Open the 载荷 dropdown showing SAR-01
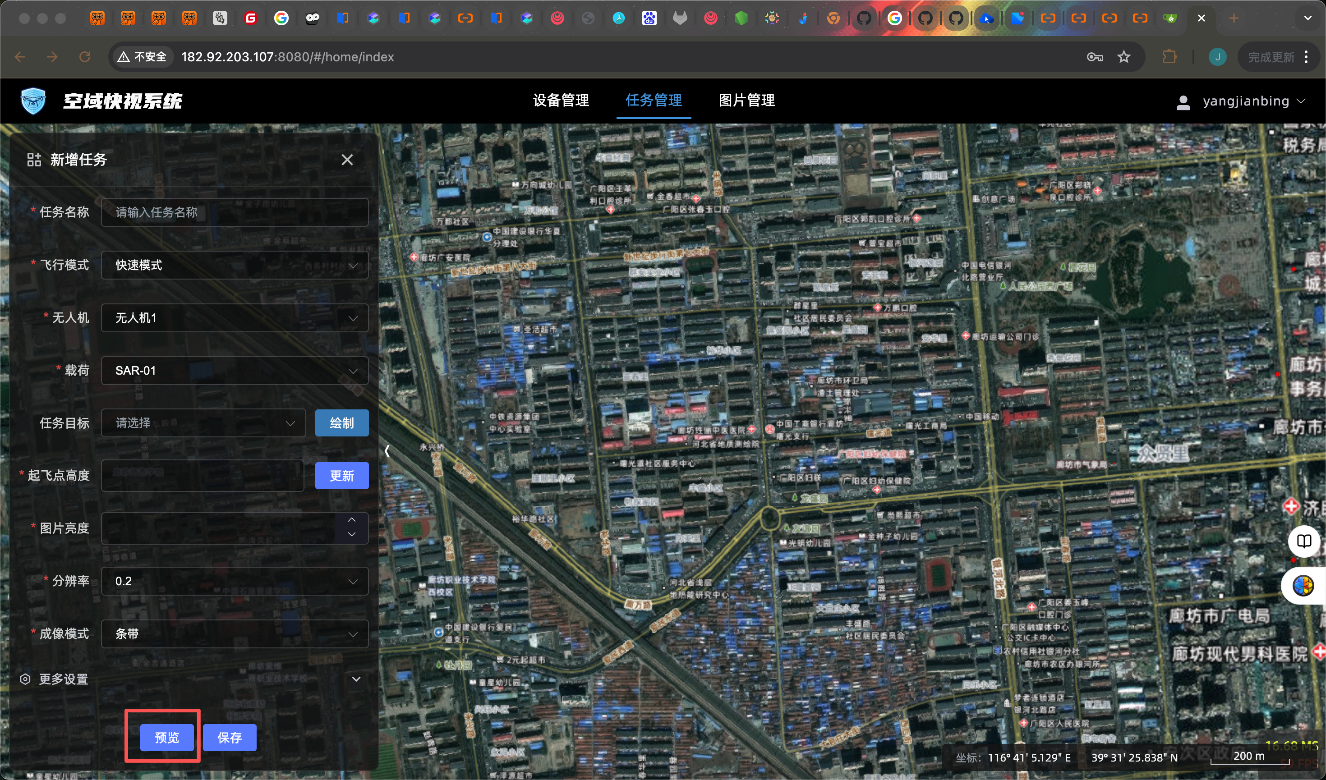Image resolution: width=1326 pixels, height=780 pixels. tap(235, 371)
